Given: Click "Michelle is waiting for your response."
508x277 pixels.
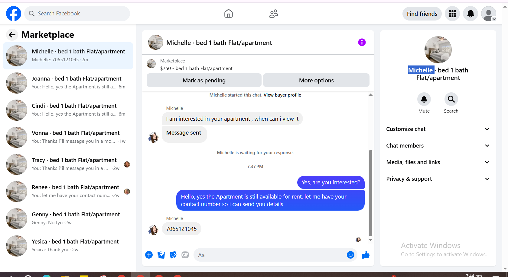Looking at the screenshot, I should click(255, 153).
